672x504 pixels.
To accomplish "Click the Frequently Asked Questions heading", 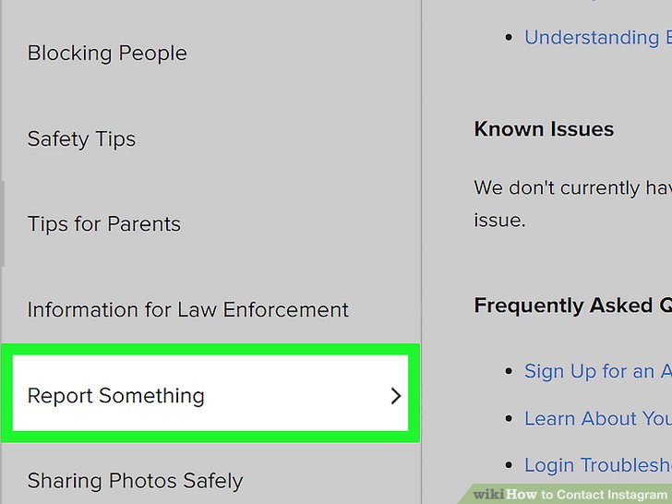I will [572, 306].
